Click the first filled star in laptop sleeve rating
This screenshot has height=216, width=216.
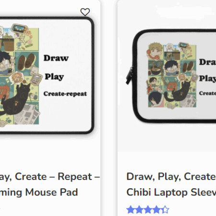coord(131,210)
